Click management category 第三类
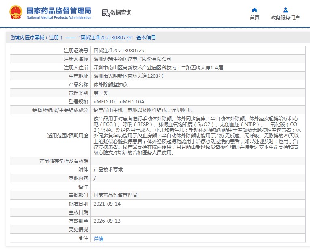Image resolution: width=310 pixels, height=251 pixels. [x=101, y=93]
